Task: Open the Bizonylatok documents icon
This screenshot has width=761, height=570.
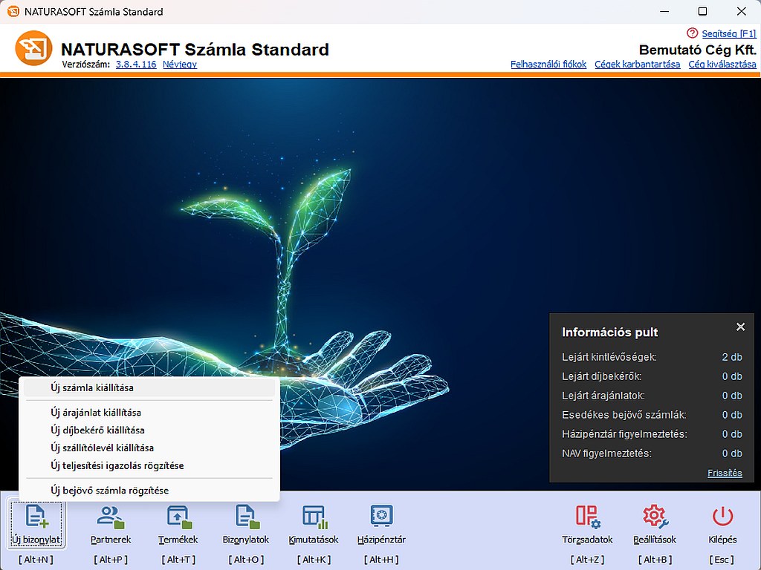Action: [x=246, y=516]
